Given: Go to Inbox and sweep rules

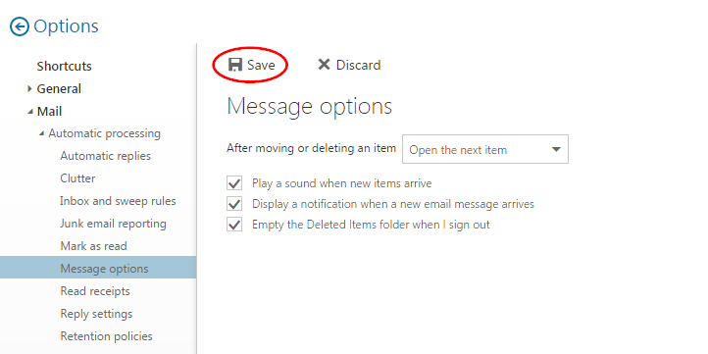Looking at the screenshot, I should coord(118,201).
